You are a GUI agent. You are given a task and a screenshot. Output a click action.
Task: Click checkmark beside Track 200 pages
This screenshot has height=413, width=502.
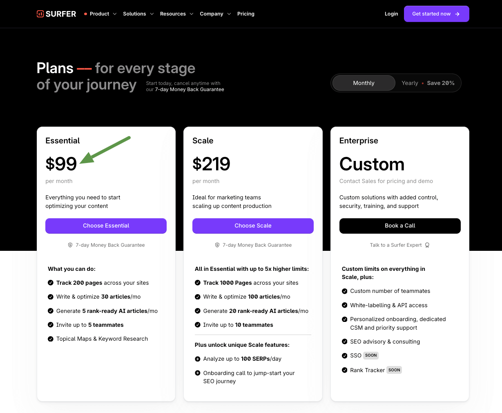(51, 283)
